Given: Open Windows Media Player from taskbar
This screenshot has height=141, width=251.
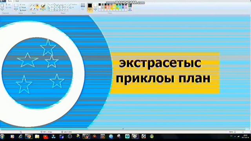Looking at the screenshot, I should [12, 136].
